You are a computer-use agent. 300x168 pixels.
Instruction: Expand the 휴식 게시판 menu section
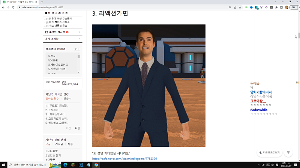[79, 39]
